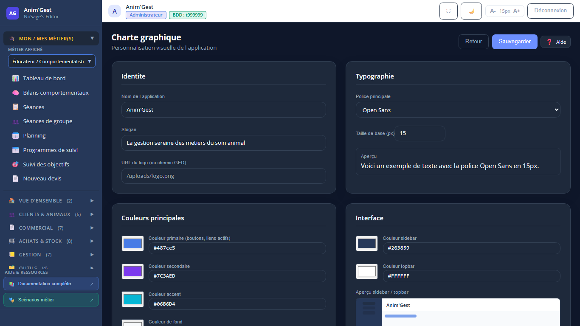580x326 pixels.
Task: Click the user avatar 'A' circle
Action: [115, 11]
